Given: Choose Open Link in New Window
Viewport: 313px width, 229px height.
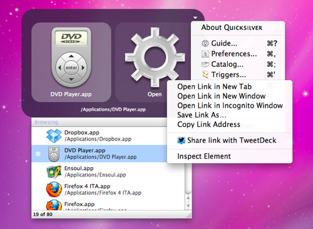Looking at the screenshot, I should tap(230, 96).
